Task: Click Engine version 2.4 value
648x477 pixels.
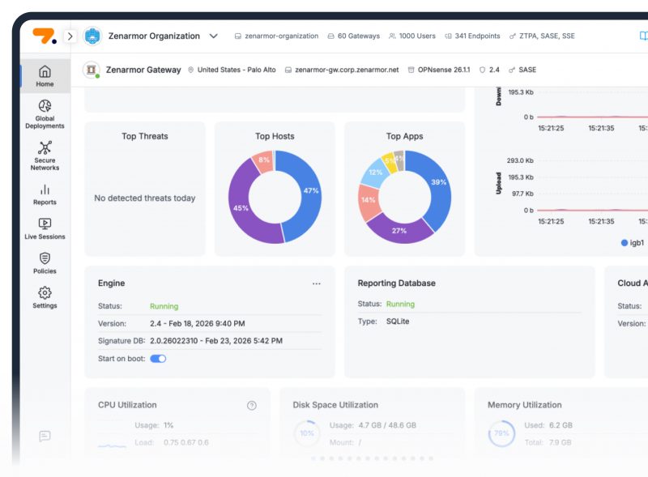Action: (197, 324)
